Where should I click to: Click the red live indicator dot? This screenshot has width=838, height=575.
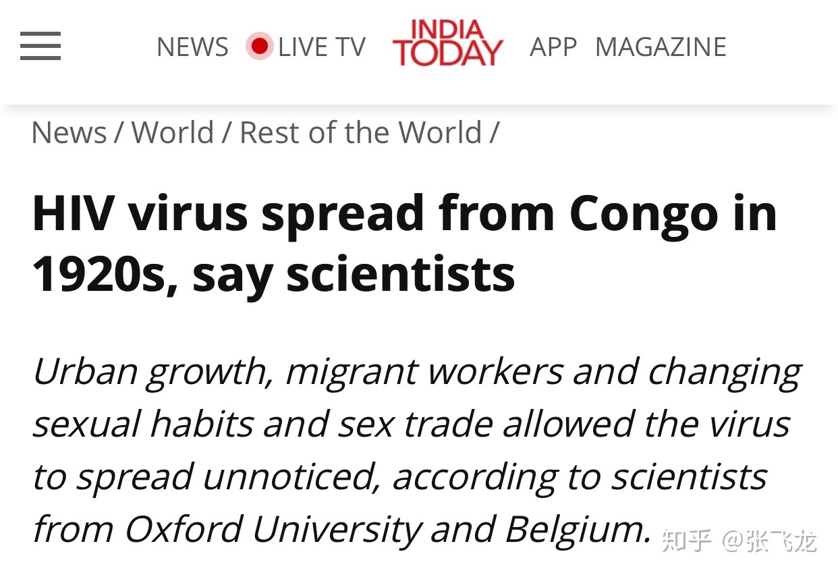pos(259,46)
